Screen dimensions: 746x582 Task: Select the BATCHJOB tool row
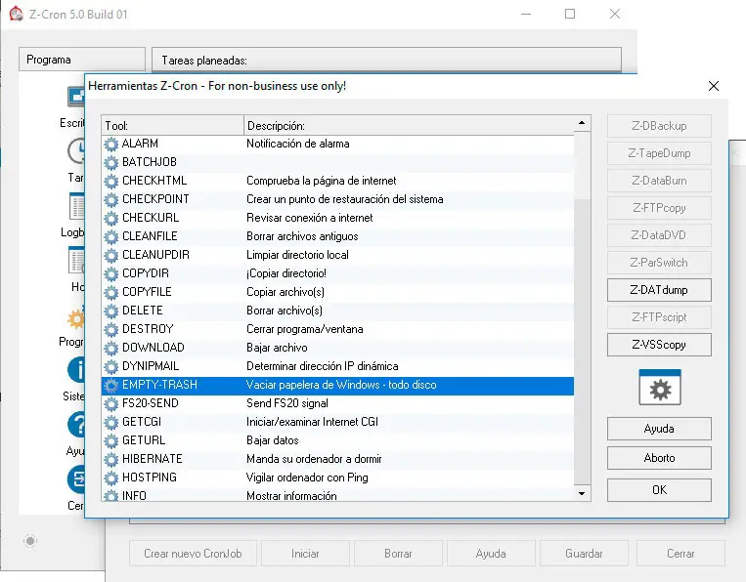337,162
